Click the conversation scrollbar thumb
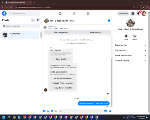The image size is (150, 120). pyautogui.click(x=112, y=82)
